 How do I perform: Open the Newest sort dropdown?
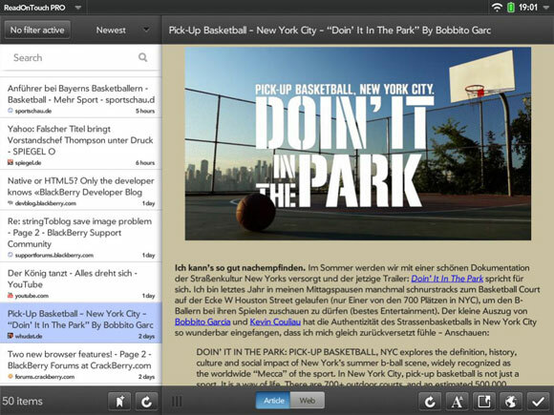tap(122, 30)
